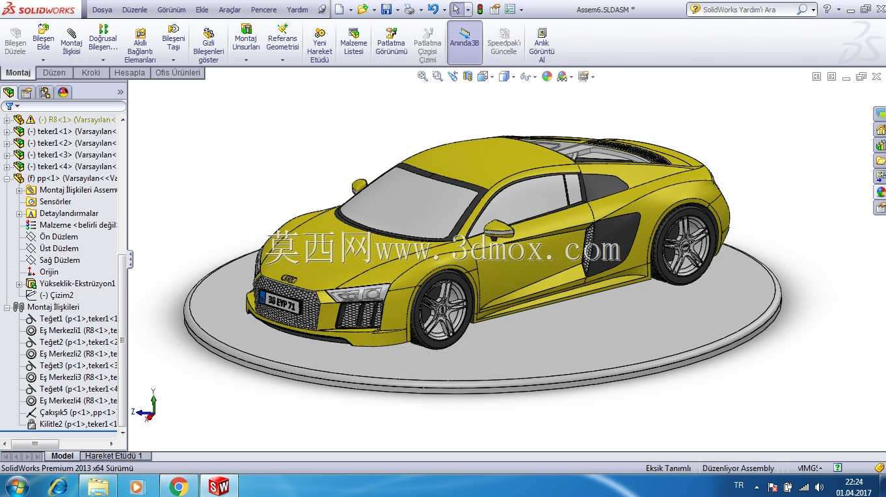Click the Options icon in top toolbar
The width and height of the screenshot is (886, 497).
(x=510, y=9)
